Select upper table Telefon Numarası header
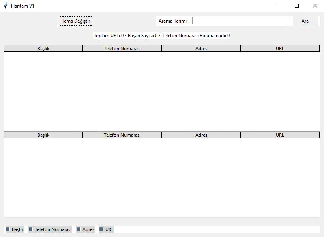The width and height of the screenshot is (324, 237). click(122, 49)
